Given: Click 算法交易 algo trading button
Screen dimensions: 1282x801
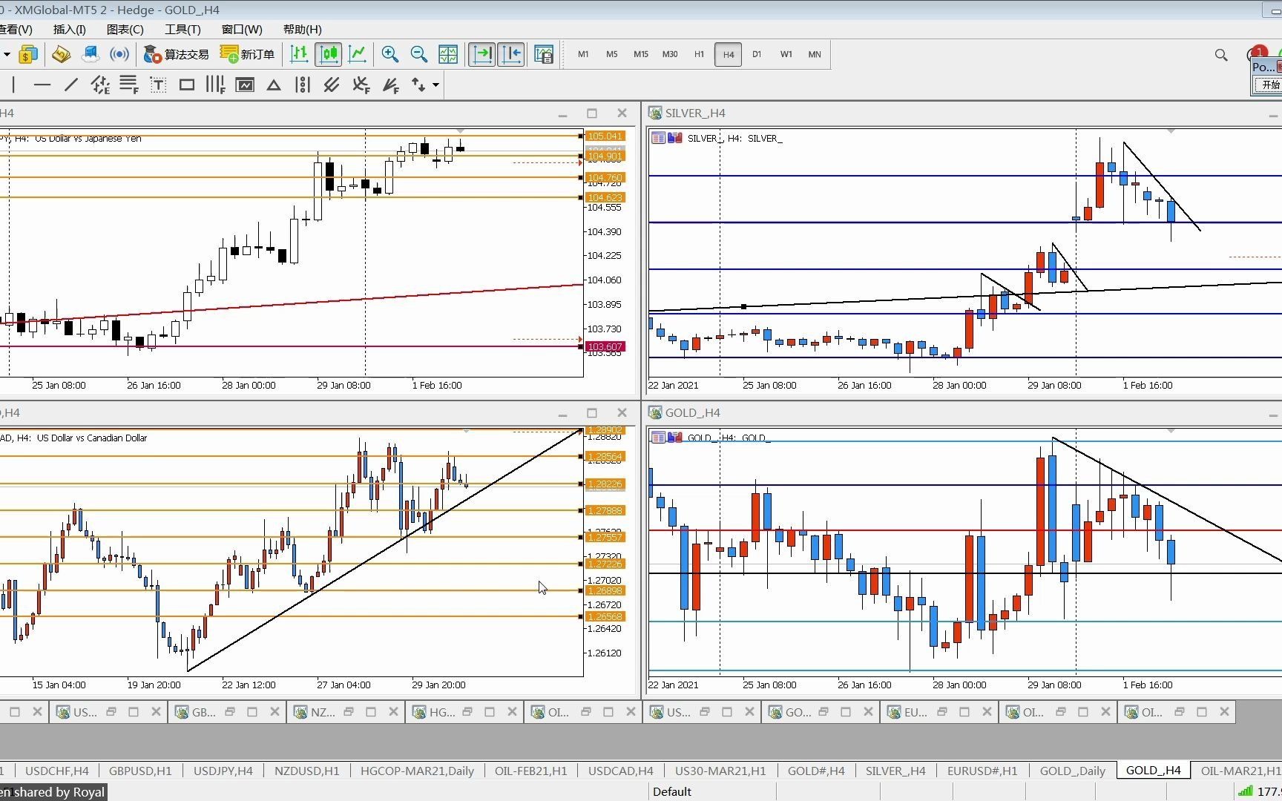Looking at the screenshot, I should tap(177, 54).
